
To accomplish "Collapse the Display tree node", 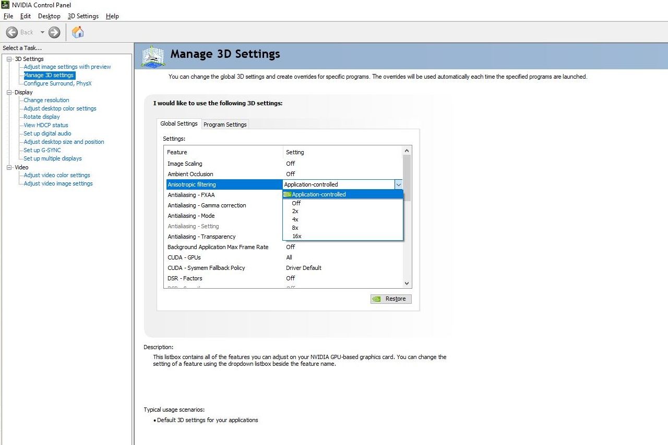I will tap(9, 92).
